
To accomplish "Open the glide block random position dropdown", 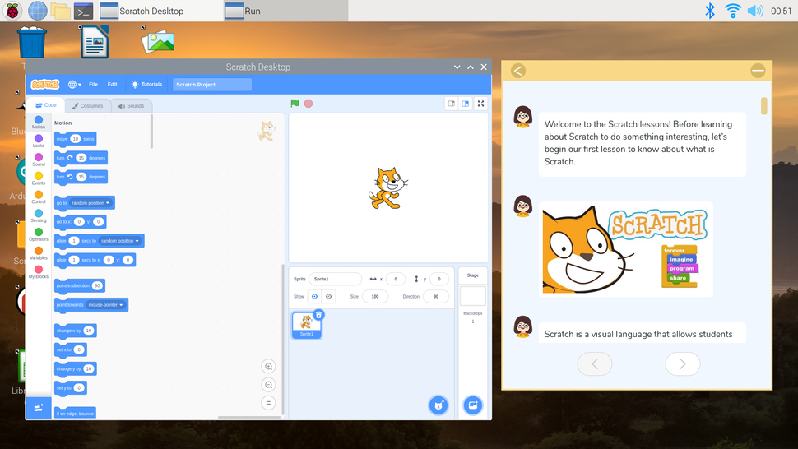I will [119, 241].
